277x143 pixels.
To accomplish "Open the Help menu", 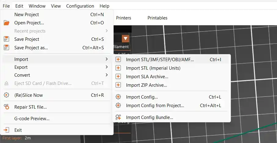I will pyautogui.click(x=104, y=6).
